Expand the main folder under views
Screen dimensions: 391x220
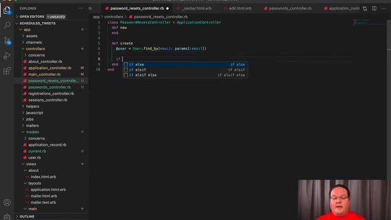(x=26, y=209)
